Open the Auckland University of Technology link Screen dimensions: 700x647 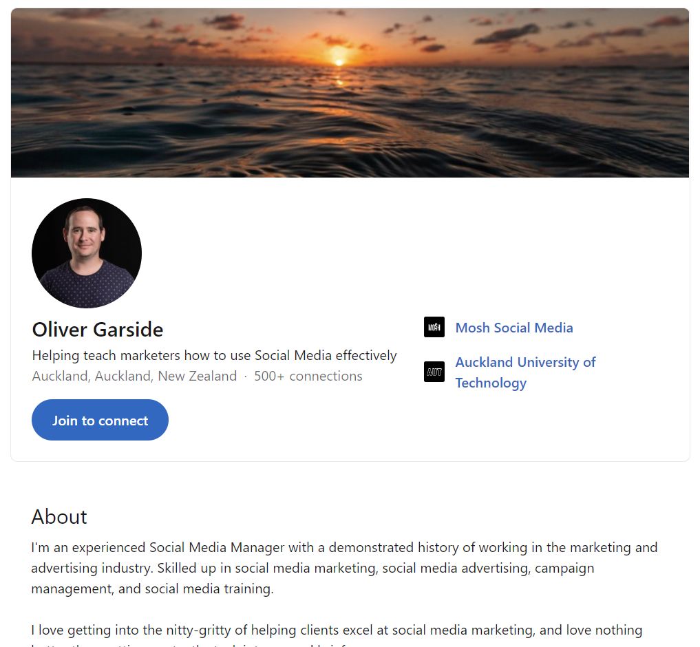coord(525,372)
